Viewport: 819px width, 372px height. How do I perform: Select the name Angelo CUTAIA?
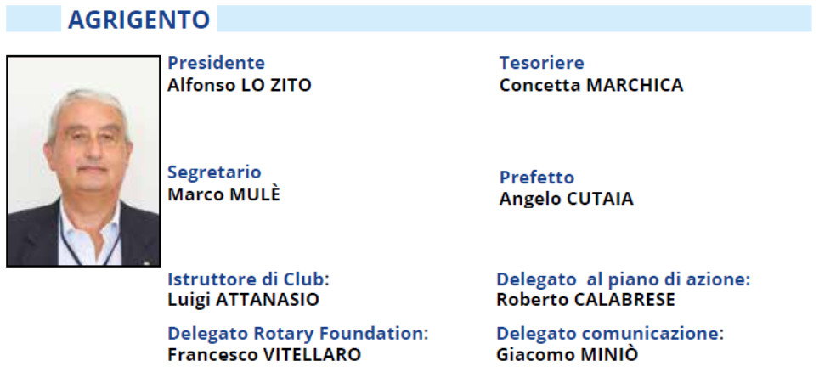[566, 199]
